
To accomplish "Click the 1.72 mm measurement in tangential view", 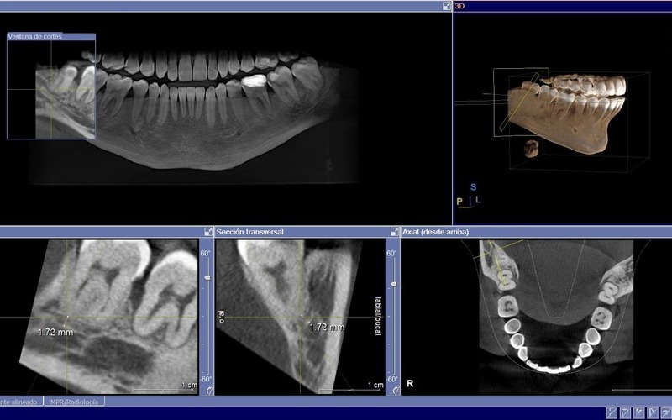I will point(55,333).
